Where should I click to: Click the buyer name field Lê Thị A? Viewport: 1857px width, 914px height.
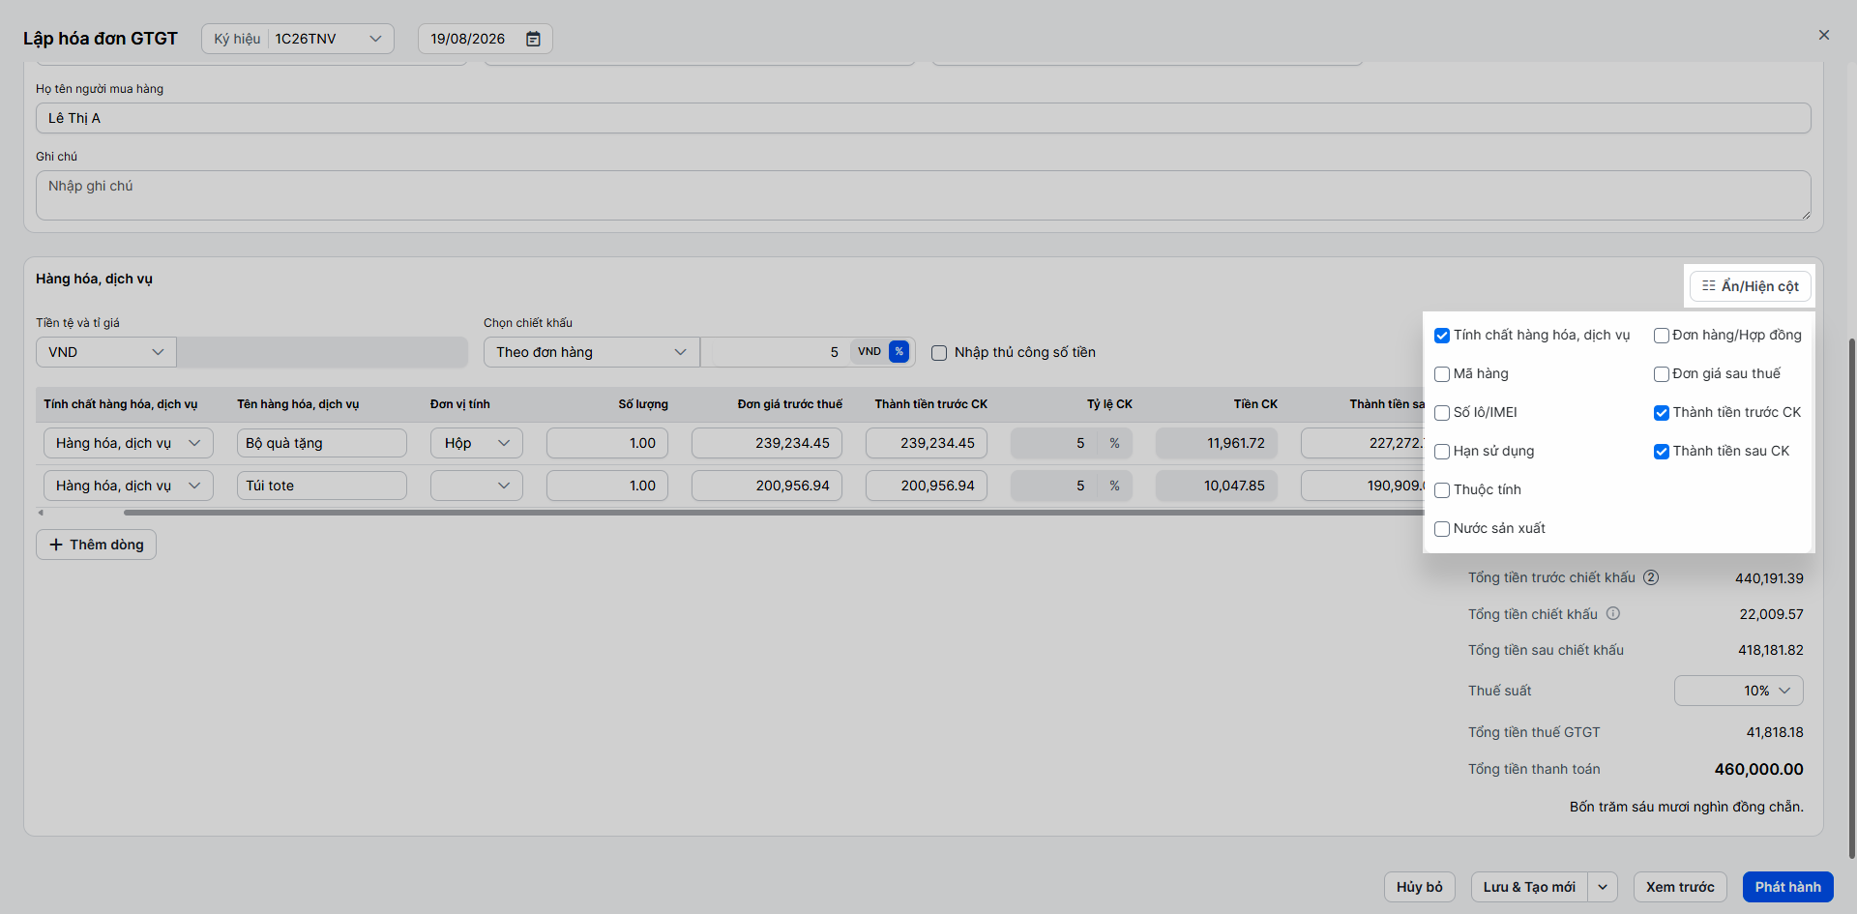[x=924, y=118]
